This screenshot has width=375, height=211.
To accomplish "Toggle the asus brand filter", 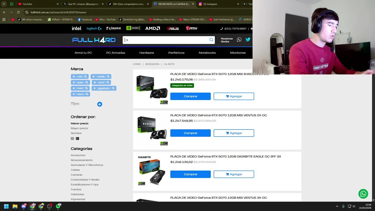I will pos(80,94).
